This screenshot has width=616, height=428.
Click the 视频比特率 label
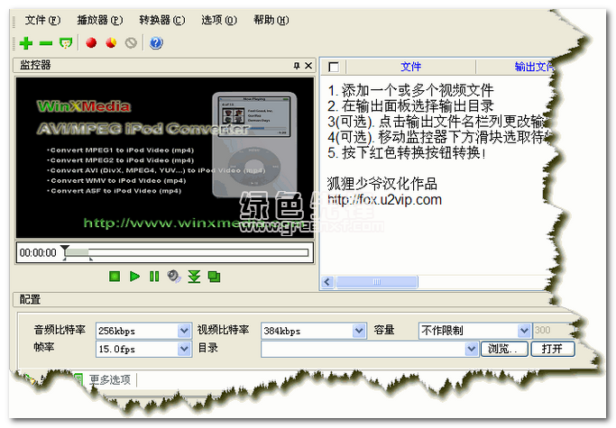(223, 330)
